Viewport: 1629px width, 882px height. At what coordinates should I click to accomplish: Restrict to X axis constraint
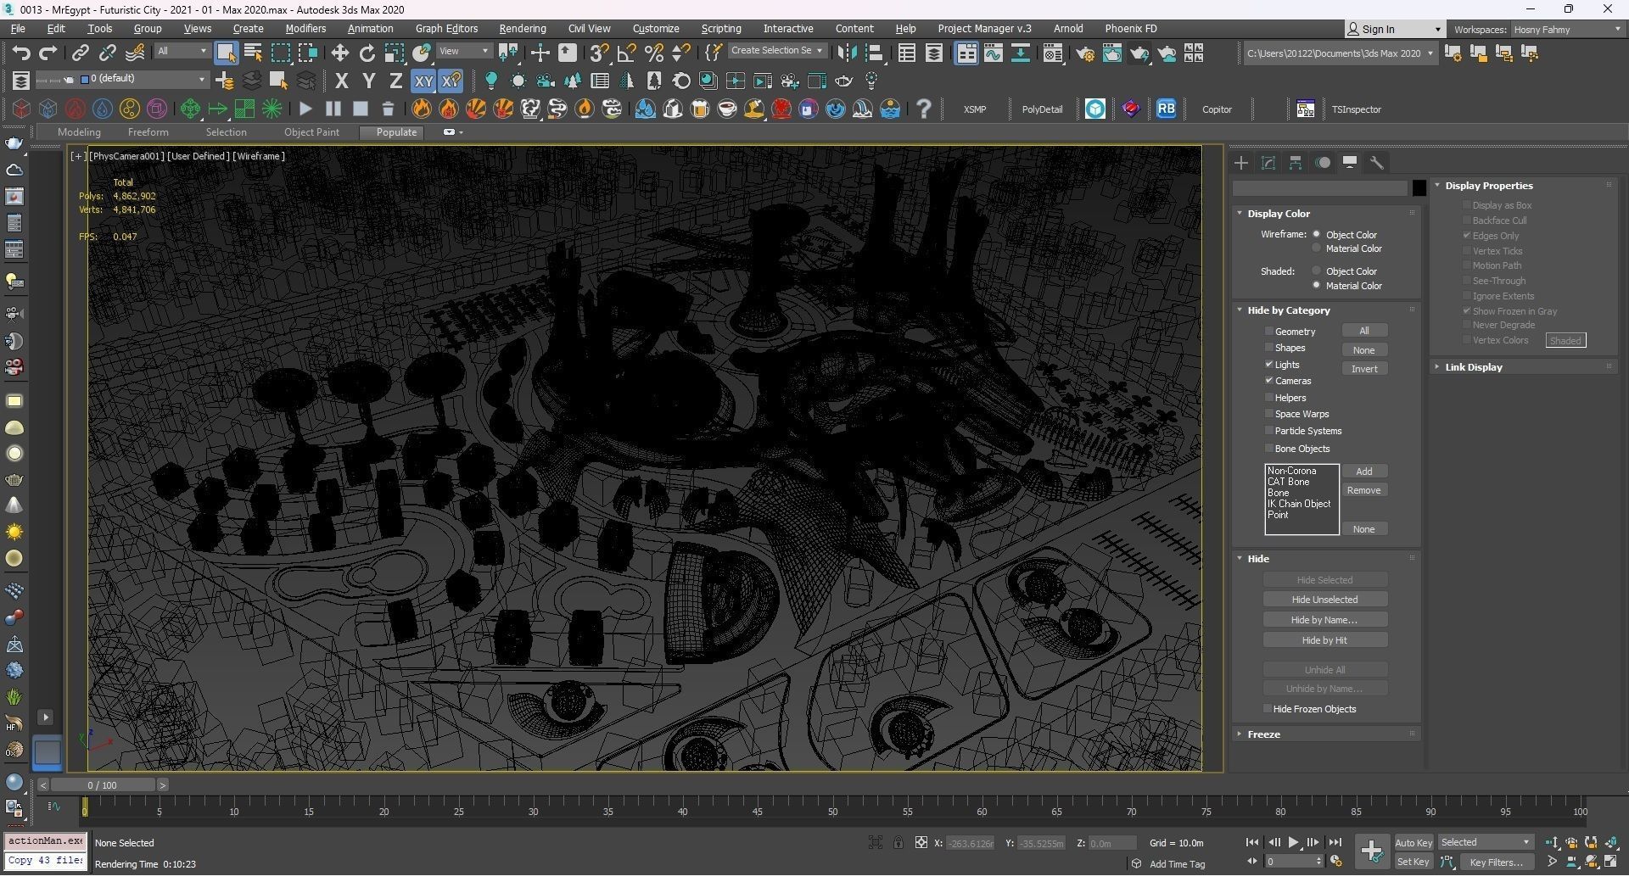[341, 81]
